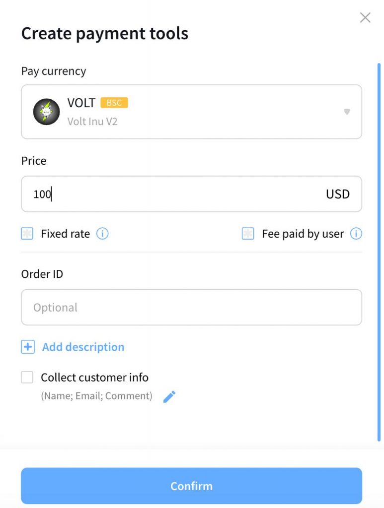This screenshot has width=384, height=508.
Task: Show info tooltip for Fixed rate
Action: coord(102,234)
